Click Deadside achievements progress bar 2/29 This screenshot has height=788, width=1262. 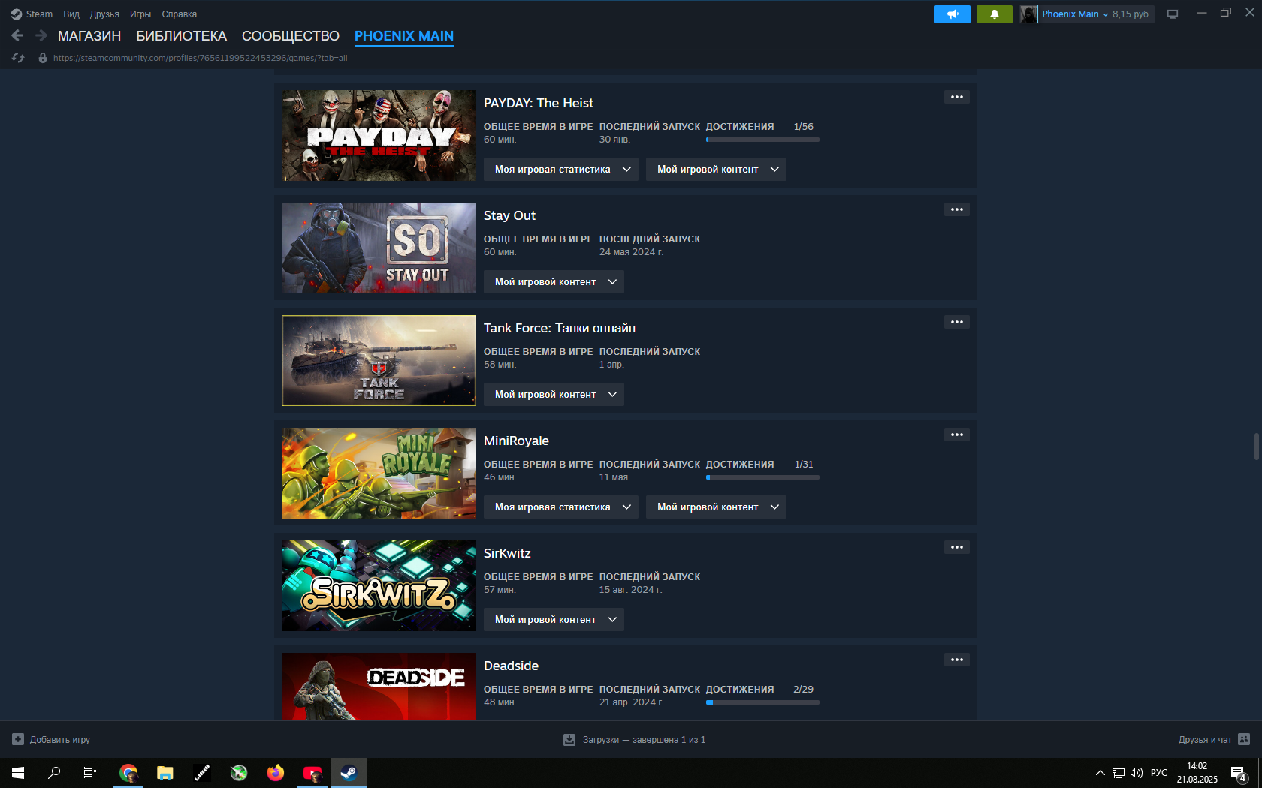coord(762,702)
